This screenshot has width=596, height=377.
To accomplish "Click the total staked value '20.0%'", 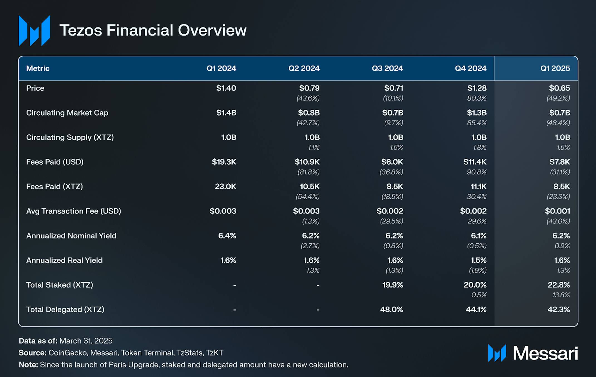I will pyautogui.click(x=475, y=285).
